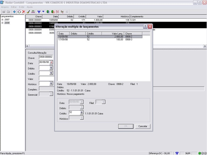207x155 pixels.
Task: Open lookup beside Crédito field in dialog
Action: 82,112
